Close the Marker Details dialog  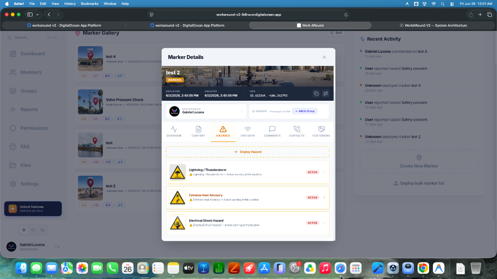tap(324, 57)
